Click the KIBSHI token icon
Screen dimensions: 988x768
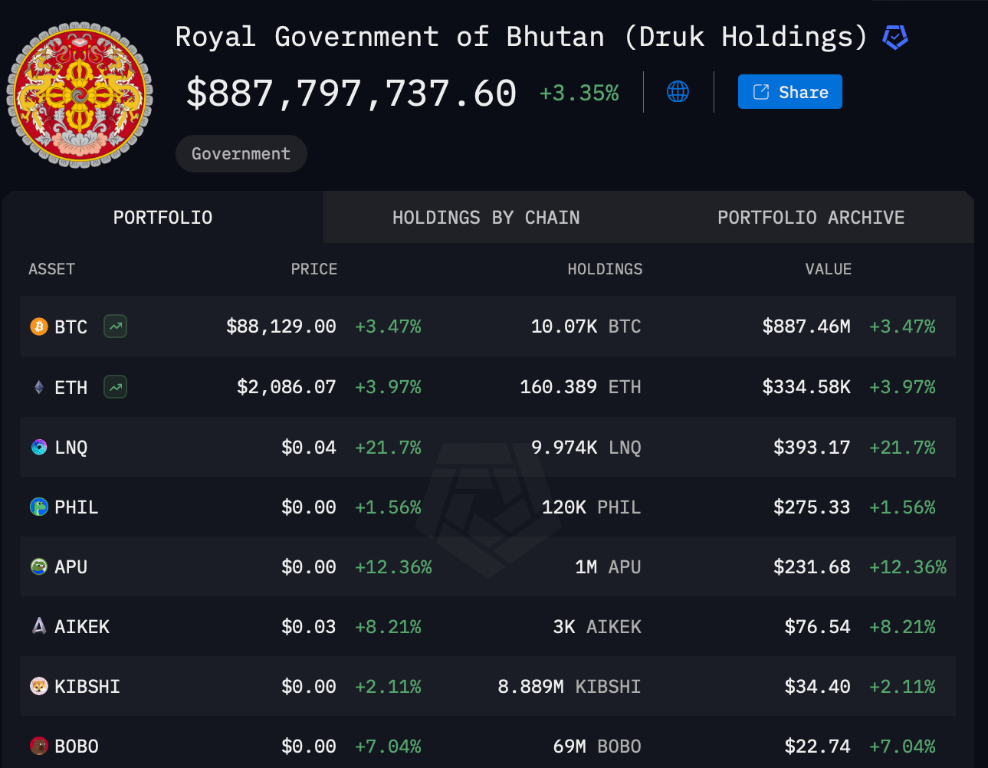38,686
